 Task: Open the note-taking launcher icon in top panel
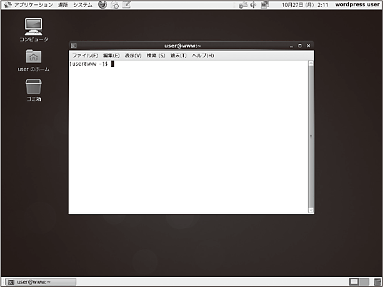pos(126,4)
